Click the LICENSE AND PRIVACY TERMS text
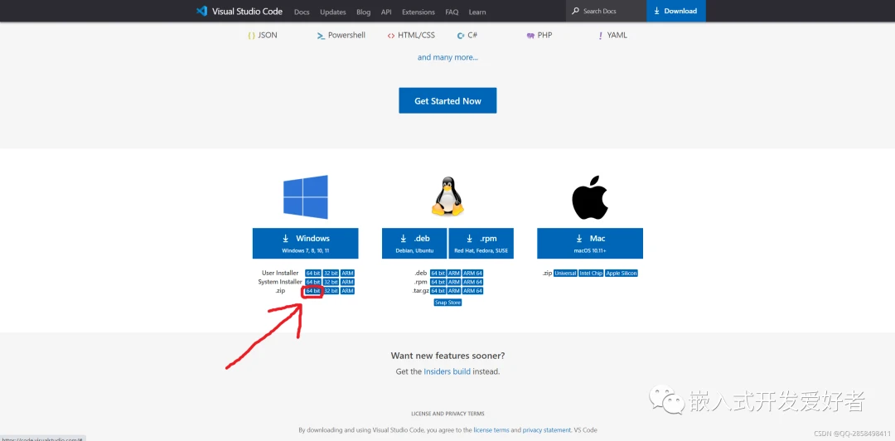Screen dimensions: 895x441 (x=447, y=414)
